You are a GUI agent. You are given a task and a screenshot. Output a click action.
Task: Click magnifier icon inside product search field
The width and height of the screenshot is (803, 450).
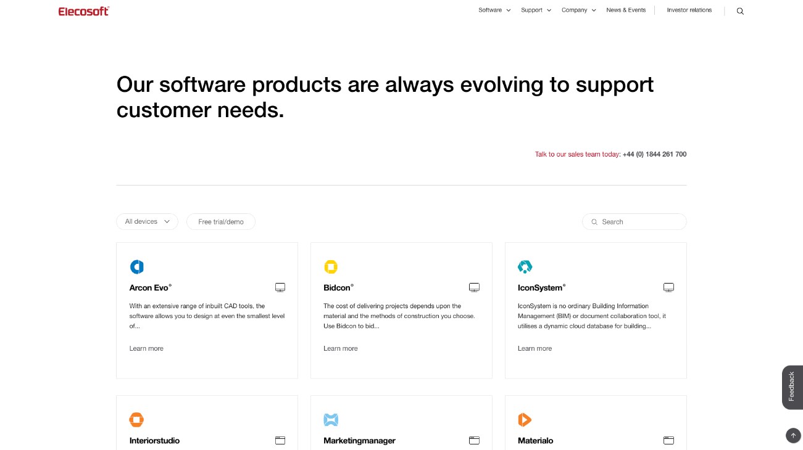594,222
